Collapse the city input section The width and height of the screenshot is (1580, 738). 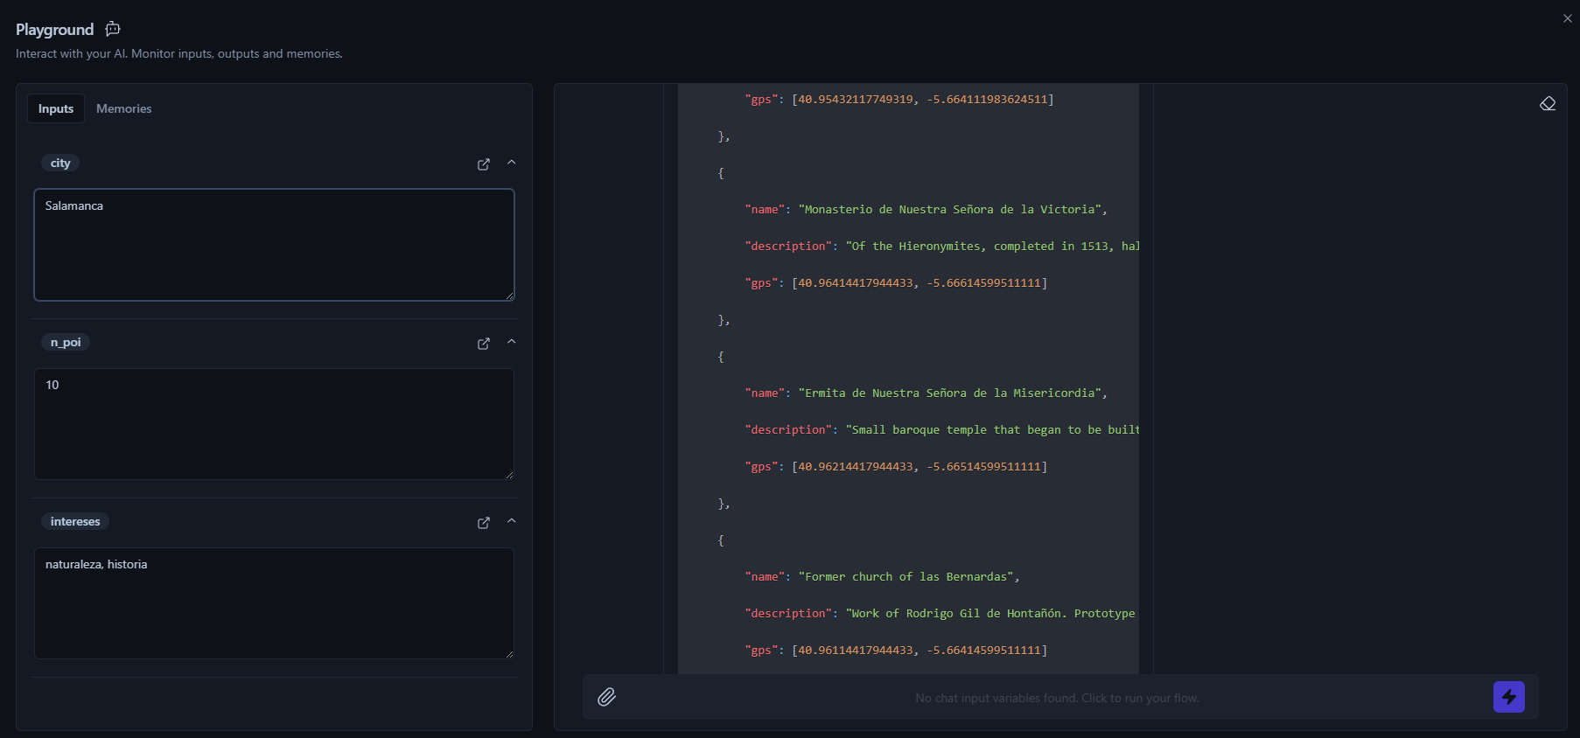512,163
